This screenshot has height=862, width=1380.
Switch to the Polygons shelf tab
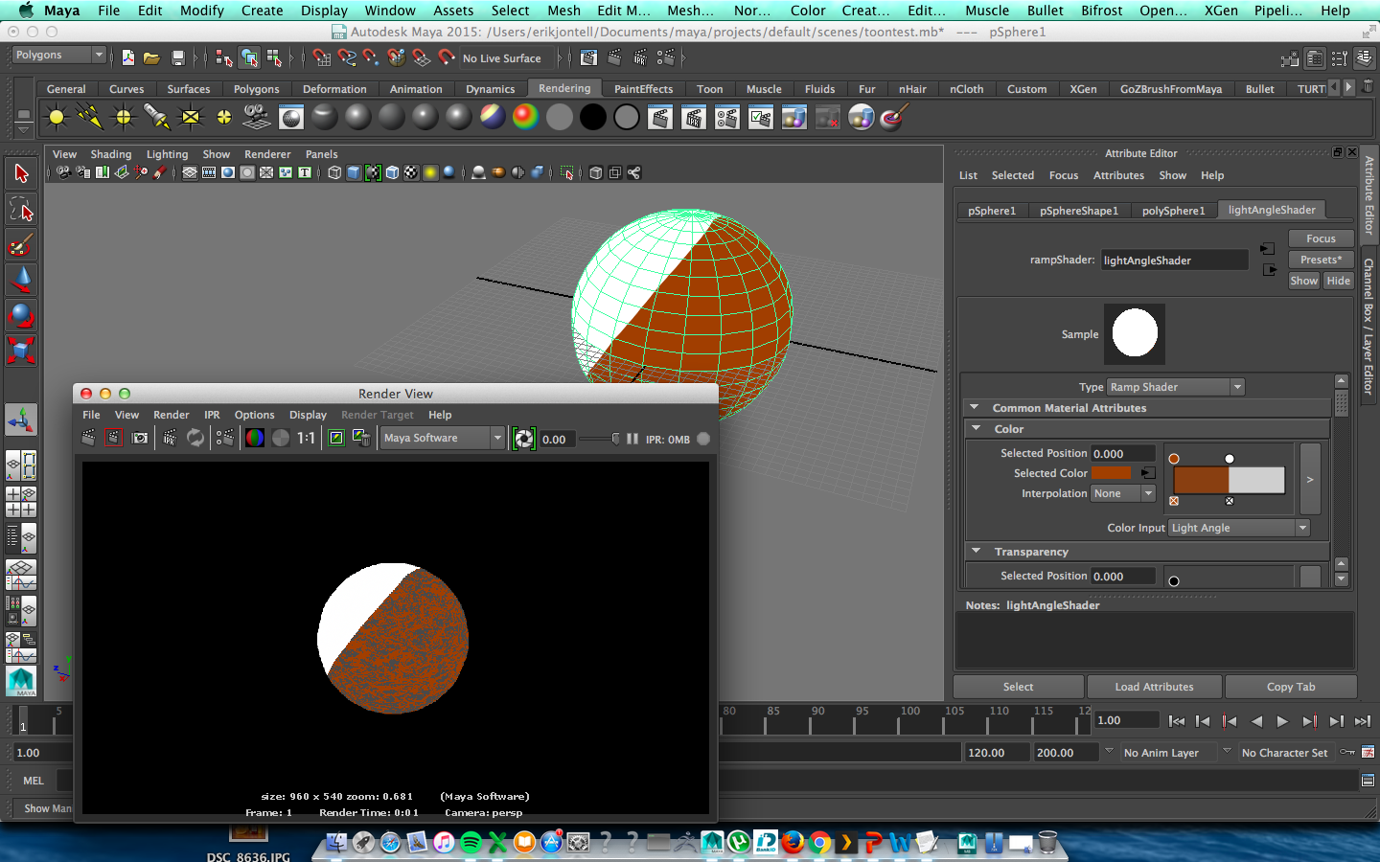point(257,89)
